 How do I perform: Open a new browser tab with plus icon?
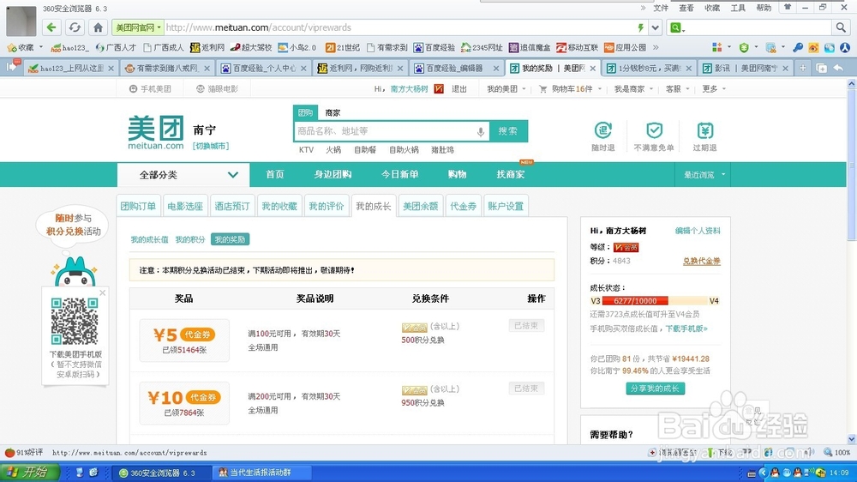(x=802, y=68)
